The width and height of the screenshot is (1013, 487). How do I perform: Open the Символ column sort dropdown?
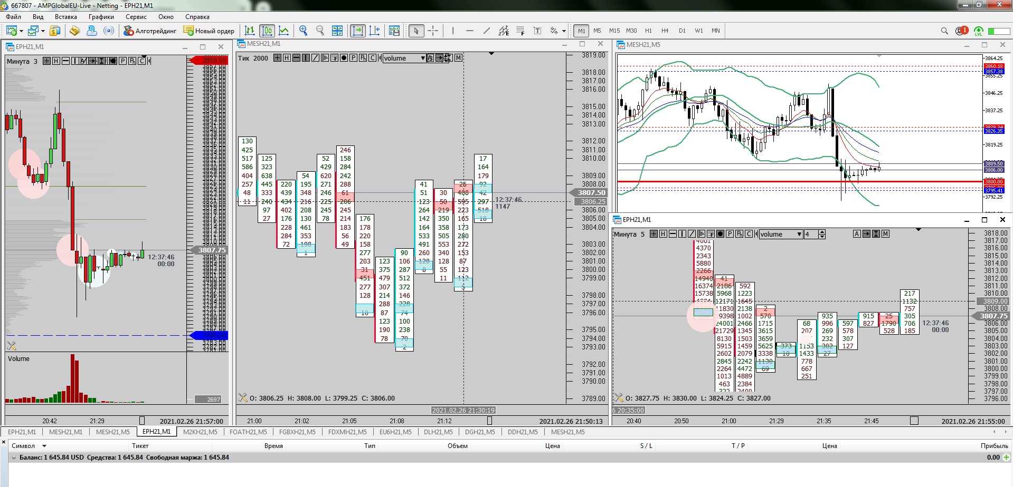coord(44,446)
